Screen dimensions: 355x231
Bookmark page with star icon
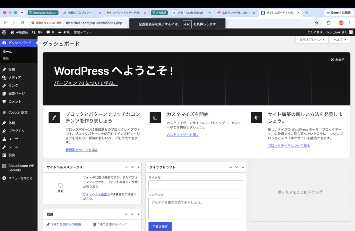317,23
